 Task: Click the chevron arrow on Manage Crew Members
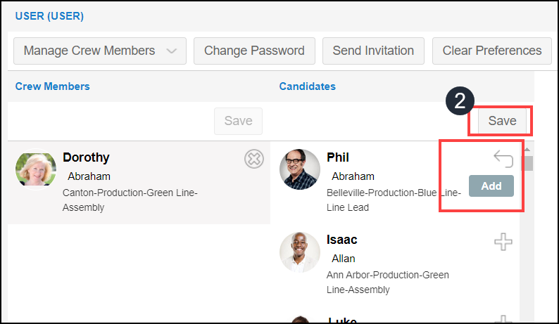click(x=172, y=51)
